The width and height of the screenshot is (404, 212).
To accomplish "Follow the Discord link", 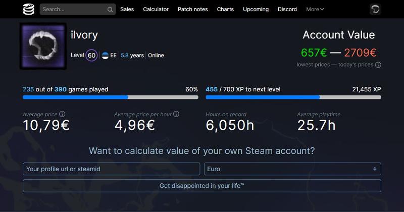I will coord(287,9).
